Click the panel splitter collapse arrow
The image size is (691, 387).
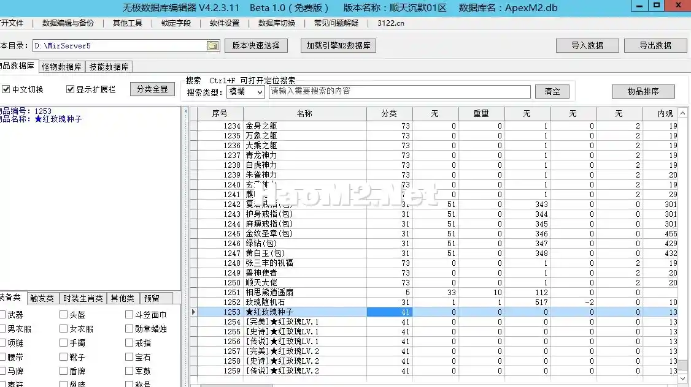(185, 111)
